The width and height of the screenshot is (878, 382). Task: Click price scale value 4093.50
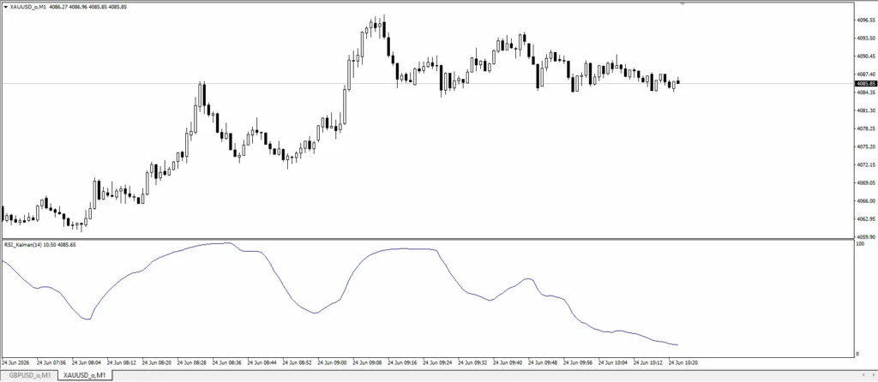click(x=866, y=38)
